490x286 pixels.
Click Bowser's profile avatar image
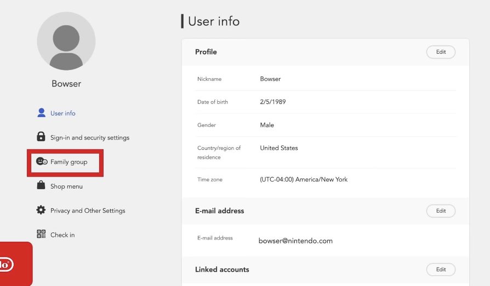point(66,41)
